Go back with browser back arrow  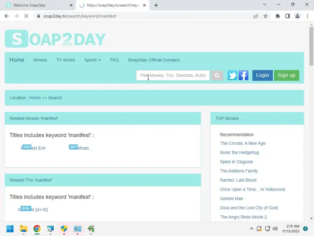click(x=7, y=16)
